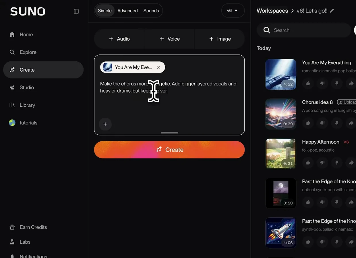Image resolution: width=356 pixels, height=258 pixels.
Task: Click the Suno logo
Action: pos(28,11)
